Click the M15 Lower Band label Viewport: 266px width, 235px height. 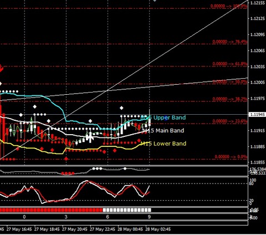click(163, 144)
